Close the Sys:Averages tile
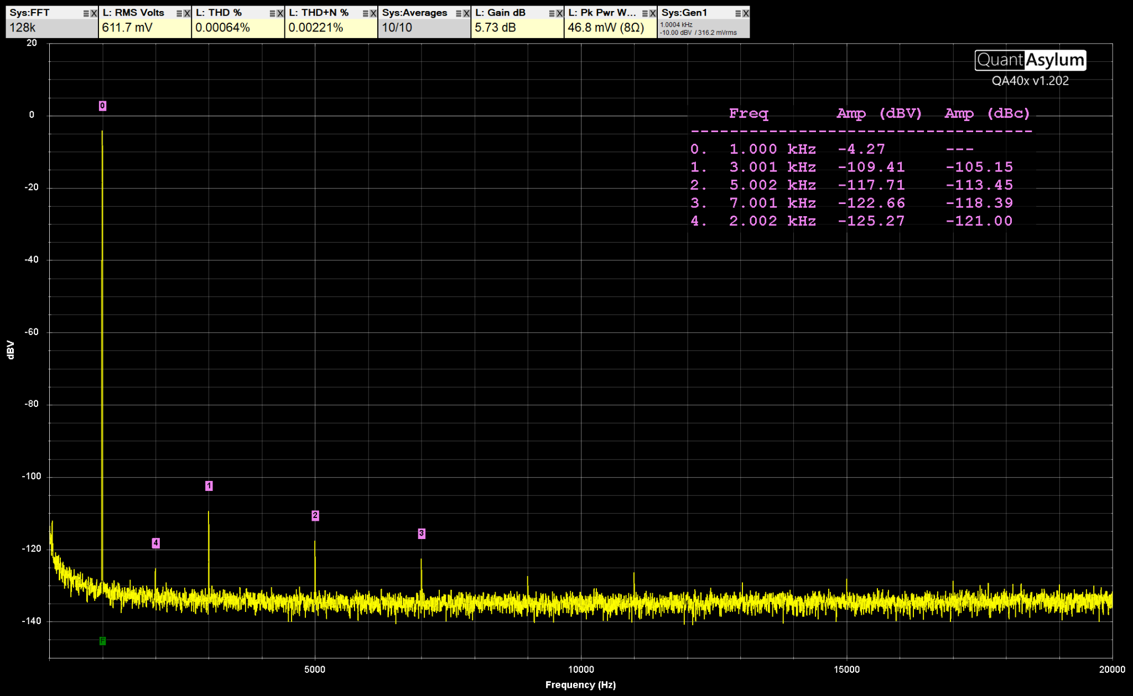The width and height of the screenshot is (1133, 696). click(x=467, y=13)
